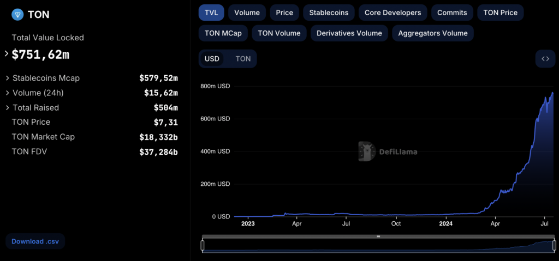Expand the Volume (24h) row
This screenshot has height=261, width=559.
tap(8, 93)
